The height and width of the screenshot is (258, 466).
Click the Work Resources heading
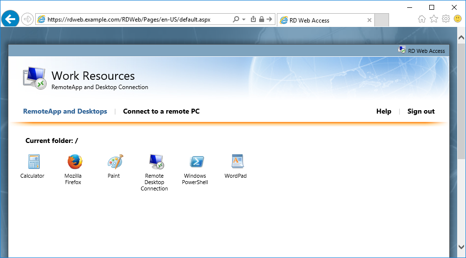93,76
